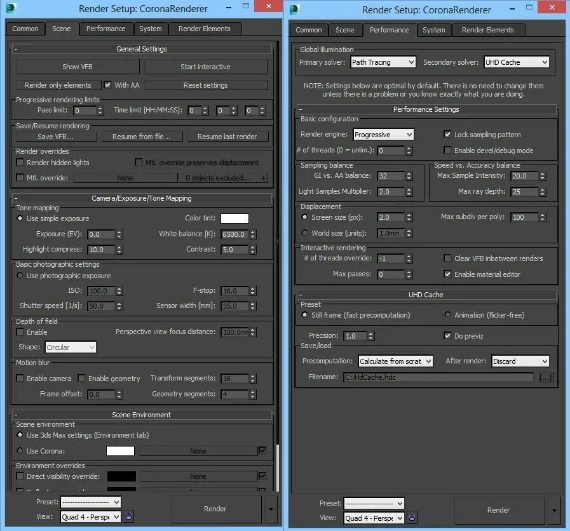570x531 pixels.
Task: Click the Mtl. override 'None' material slot
Action: click(125, 178)
